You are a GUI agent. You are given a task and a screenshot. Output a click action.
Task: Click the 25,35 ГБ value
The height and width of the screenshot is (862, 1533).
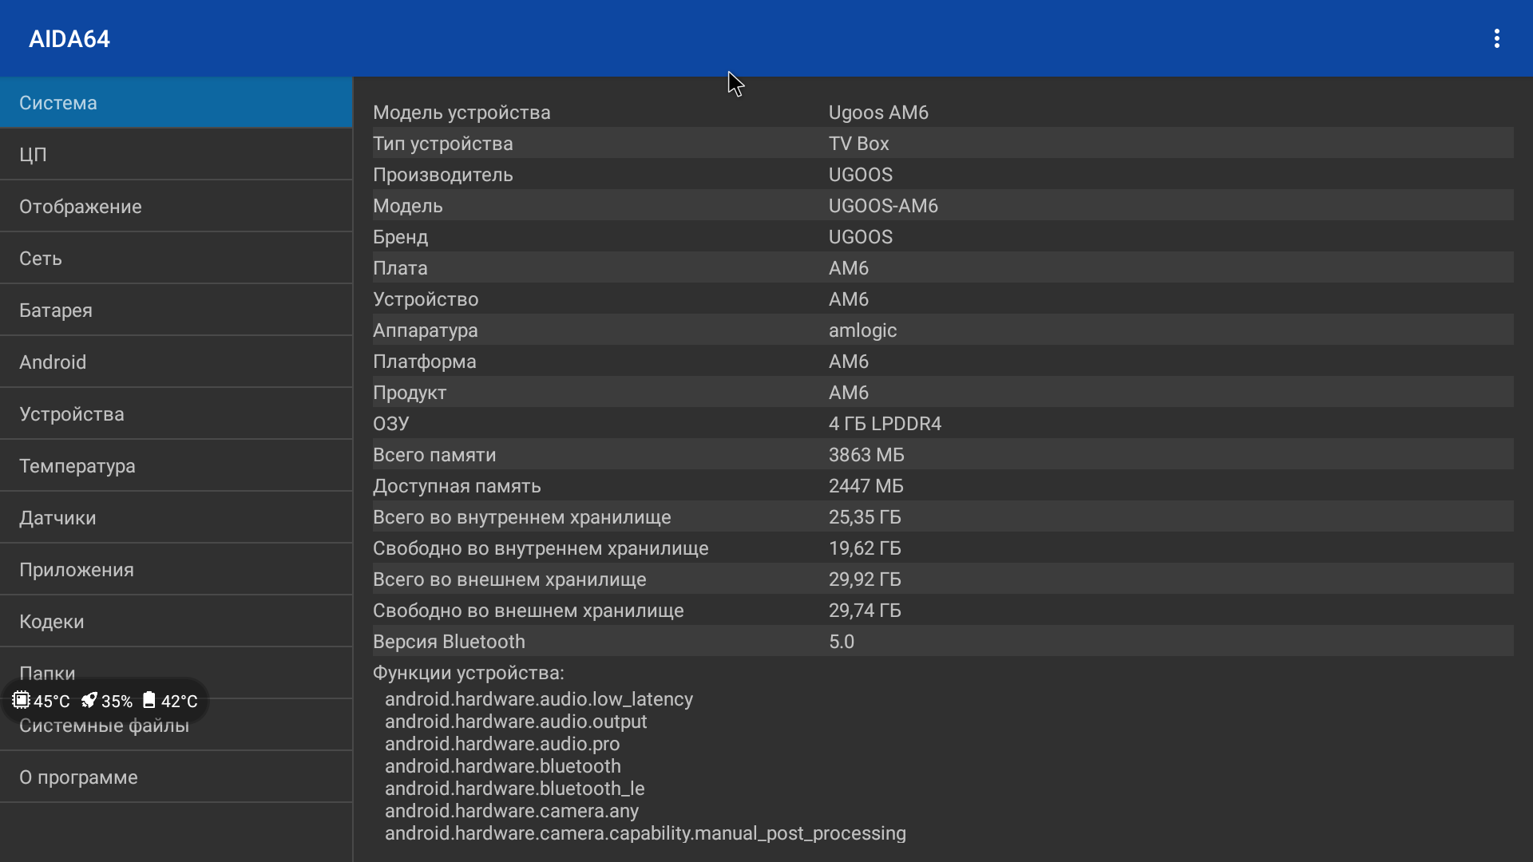coord(865,517)
